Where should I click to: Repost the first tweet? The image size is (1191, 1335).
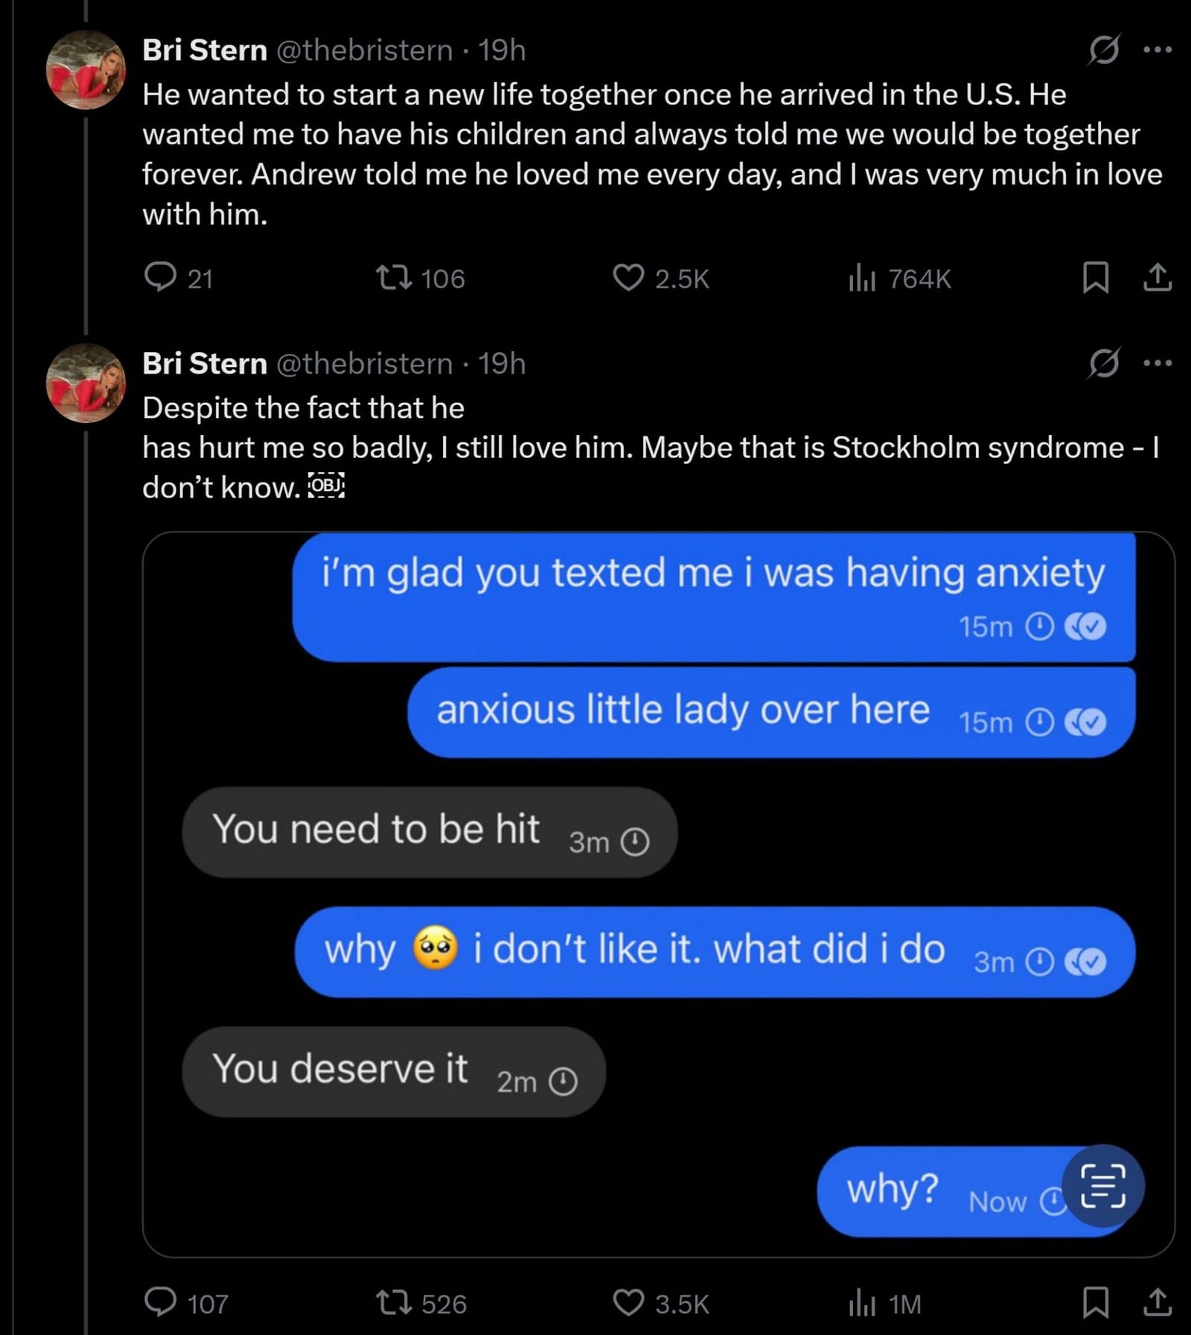point(402,279)
